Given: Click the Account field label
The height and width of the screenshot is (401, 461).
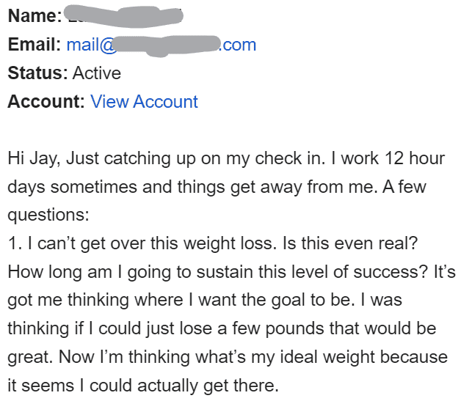Looking at the screenshot, I should click(x=46, y=102).
